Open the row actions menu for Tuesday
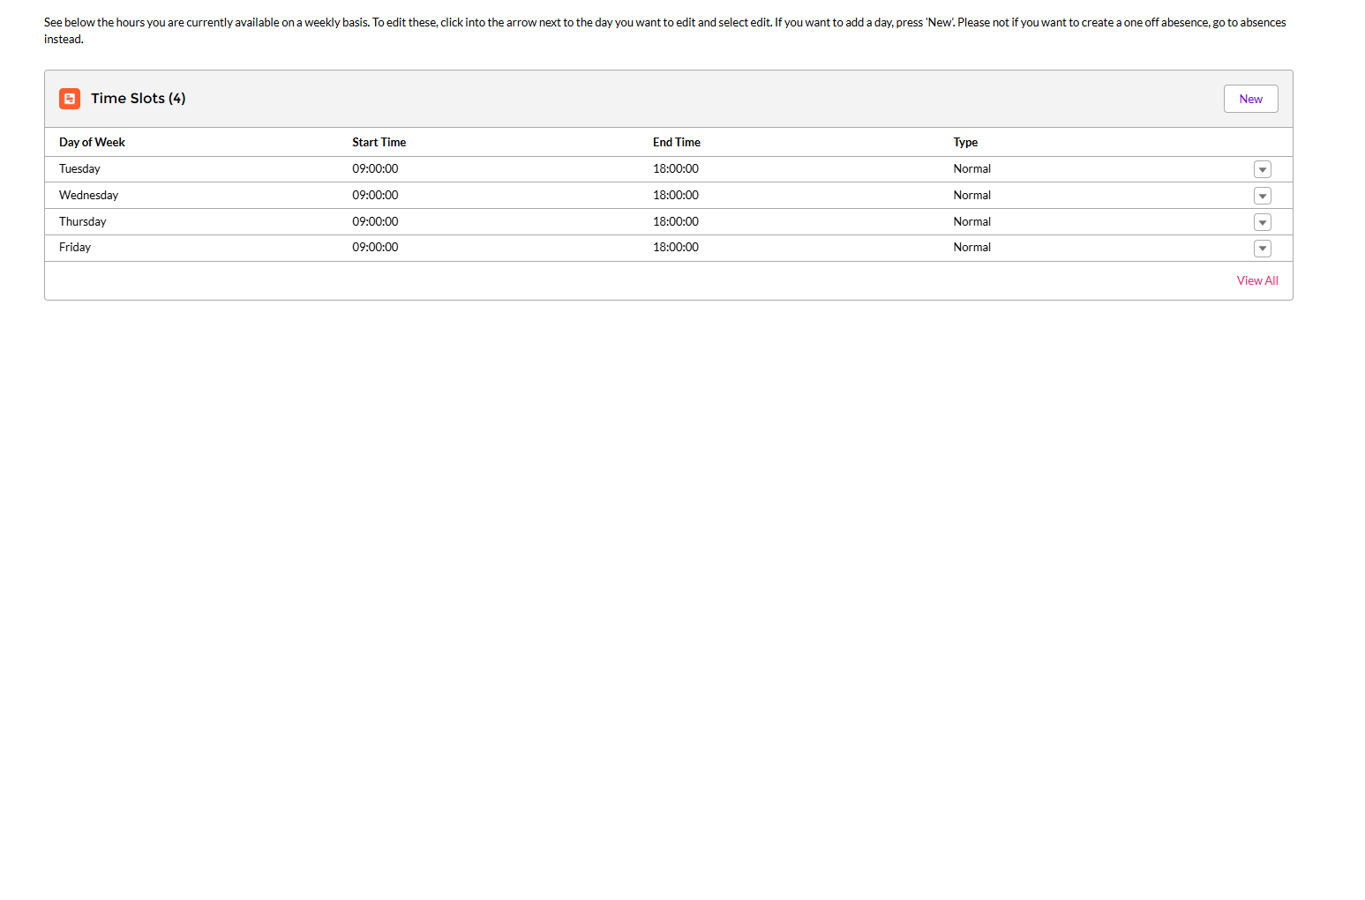This screenshot has width=1365, height=900. [x=1262, y=168]
